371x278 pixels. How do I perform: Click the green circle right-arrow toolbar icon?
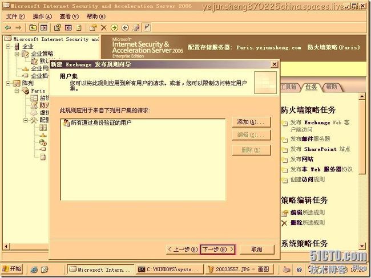(x=114, y=28)
